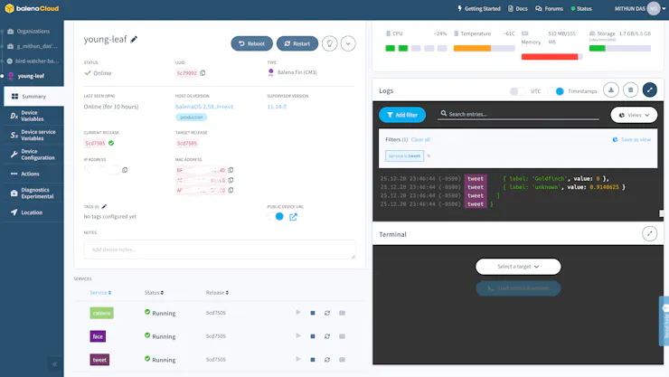The width and height of the screenshot is (669, 377).
Task: Open the Summary section
Action: pos(33,97)
